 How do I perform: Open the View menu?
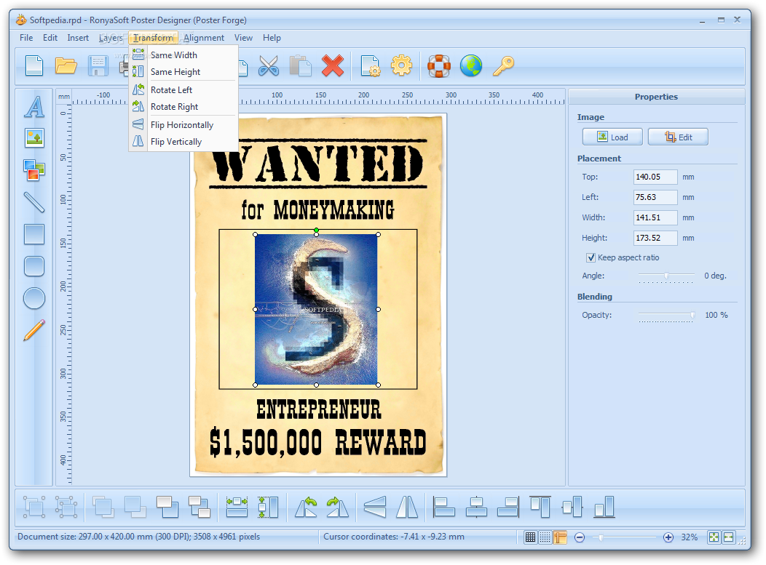pos(243,38)
